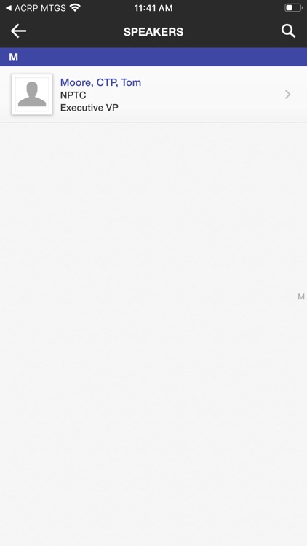Screen dimensions: 307x546
Task: Select the NPTC organization text
Action: tap(73, 95)
